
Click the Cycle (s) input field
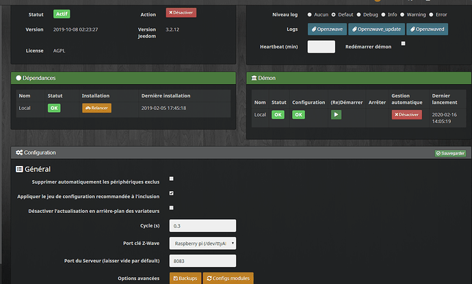[x=202, y=226]
